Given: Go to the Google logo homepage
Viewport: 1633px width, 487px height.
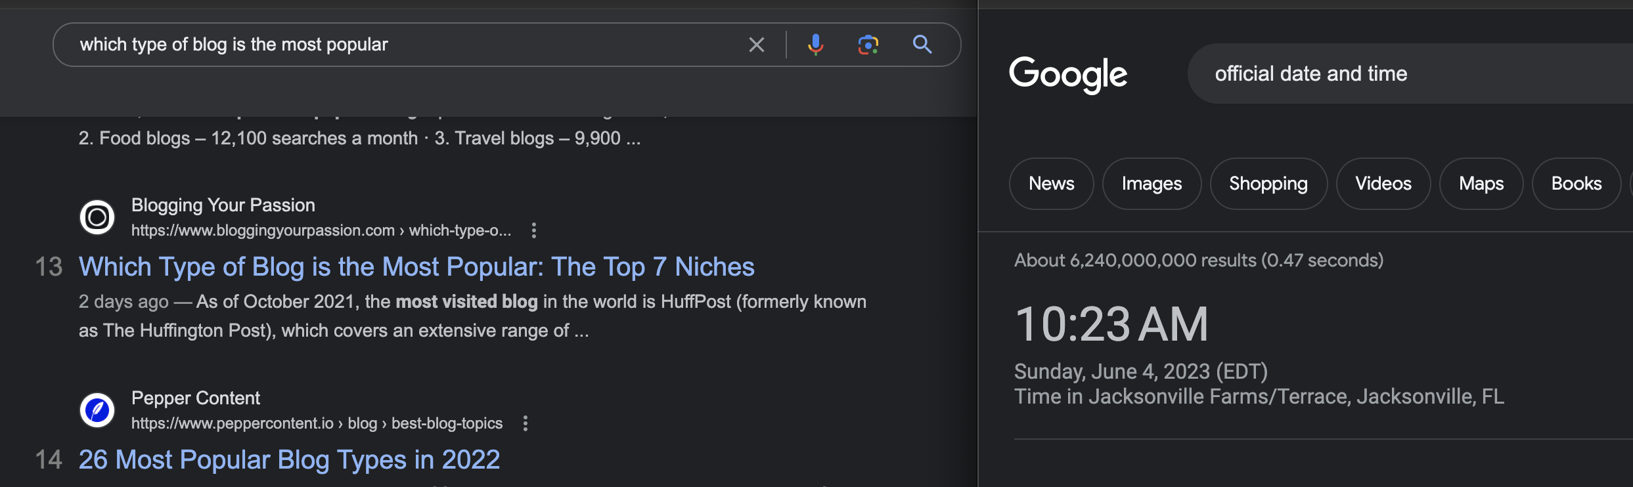Looking at the screenshot, I should pyautogui.click(x=1068, y=74).
